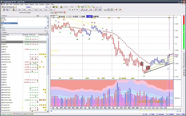Select the CL #F.D symbol row

(x=24, y=65)
